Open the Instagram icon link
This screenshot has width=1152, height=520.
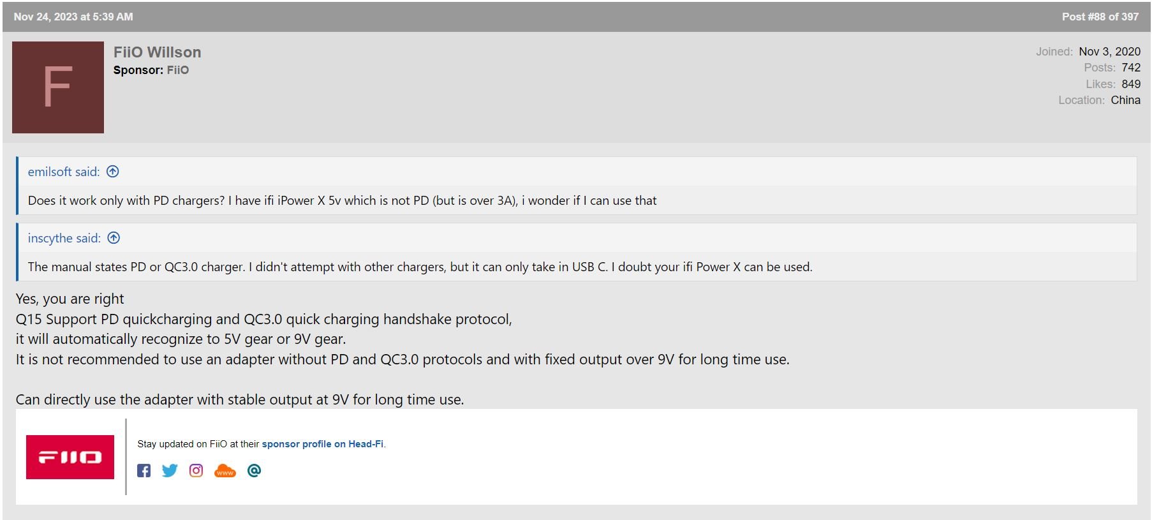tap(196, 471)
